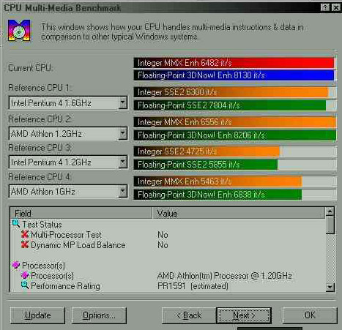This screenshot has width=342, height=330.
Task: Click the 'No' value for Dynamic MP Load Balance
Action: pyautogui.click(x=163, y=244)
